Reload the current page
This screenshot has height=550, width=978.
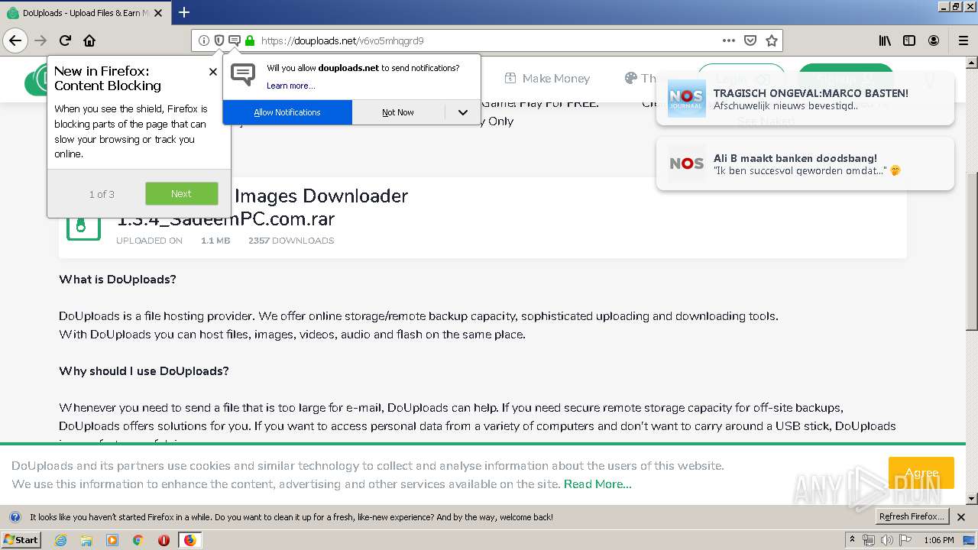pos(65,40)
